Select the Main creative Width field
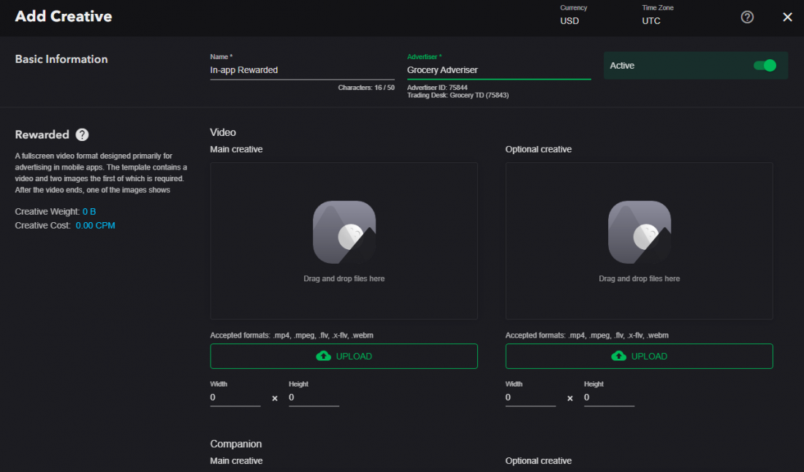Viewport: 804px width, 472px height. (x=235, y=397)
